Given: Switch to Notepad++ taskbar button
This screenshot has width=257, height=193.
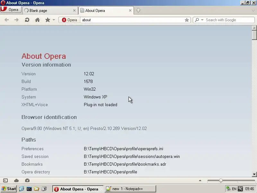Looking at the screenshot, I should (130, 189).
